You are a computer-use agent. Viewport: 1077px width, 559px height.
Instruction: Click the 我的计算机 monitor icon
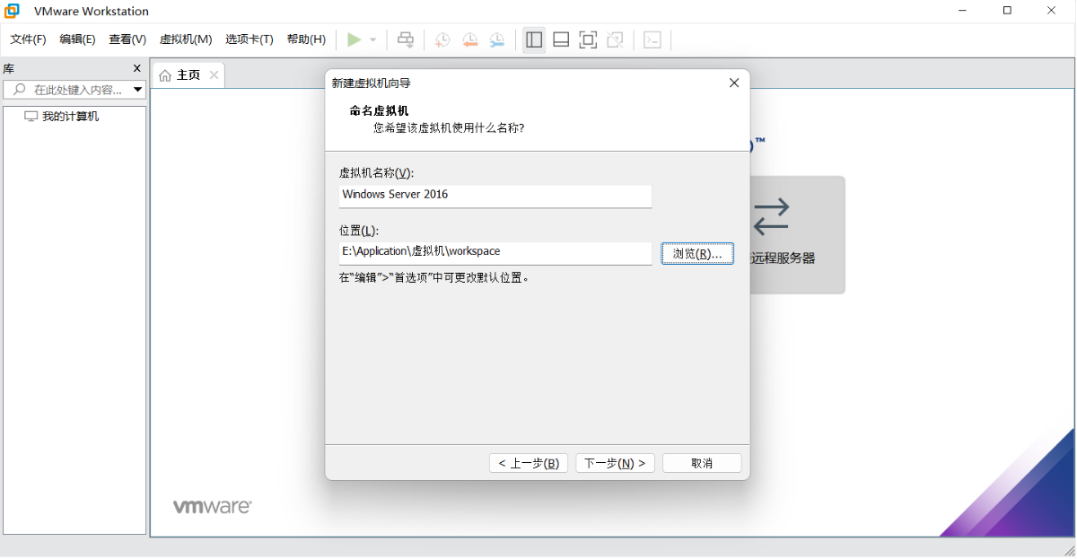(x=31, y=117)
